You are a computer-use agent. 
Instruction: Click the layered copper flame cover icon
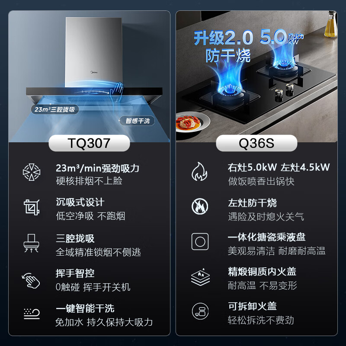pos(200,277)
